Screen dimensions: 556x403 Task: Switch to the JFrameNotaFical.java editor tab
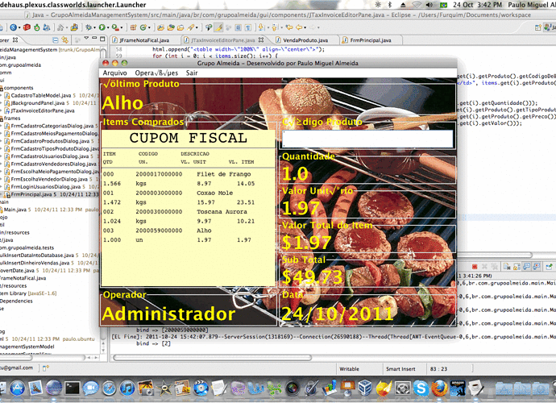(145, 40)
